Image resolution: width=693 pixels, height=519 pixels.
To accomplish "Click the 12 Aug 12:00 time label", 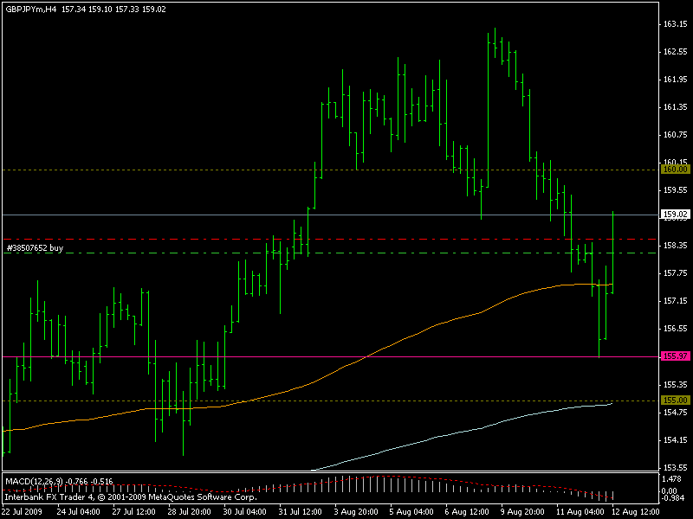I will point(634,511).
